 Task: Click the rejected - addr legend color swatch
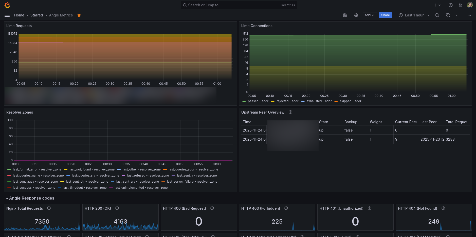[x=273, y=101]
